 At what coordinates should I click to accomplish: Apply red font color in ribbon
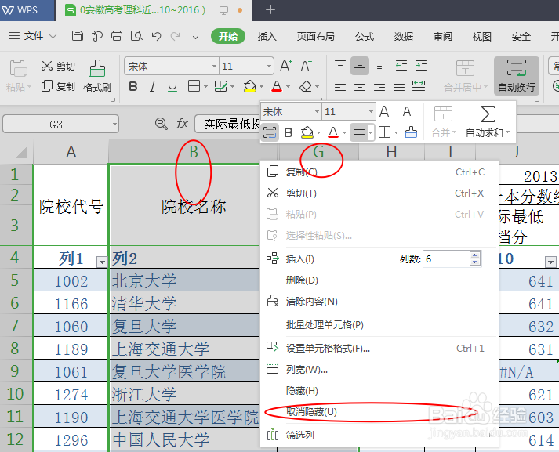[x=277, y=86]
